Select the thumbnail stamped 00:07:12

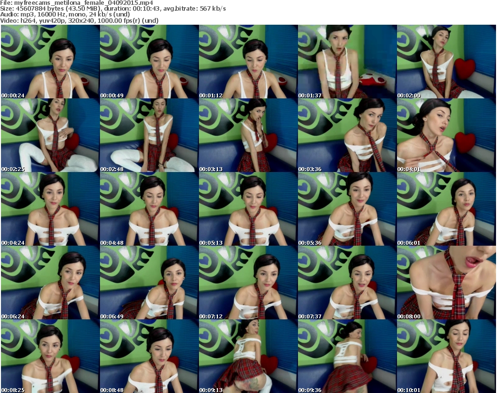[x=248, y=282]
